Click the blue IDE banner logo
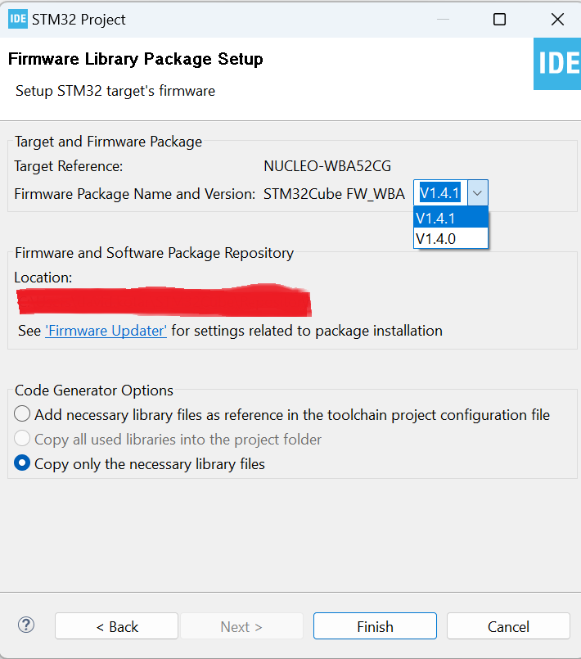This screenshot has width=581, height=659. [x=557, y=64]
